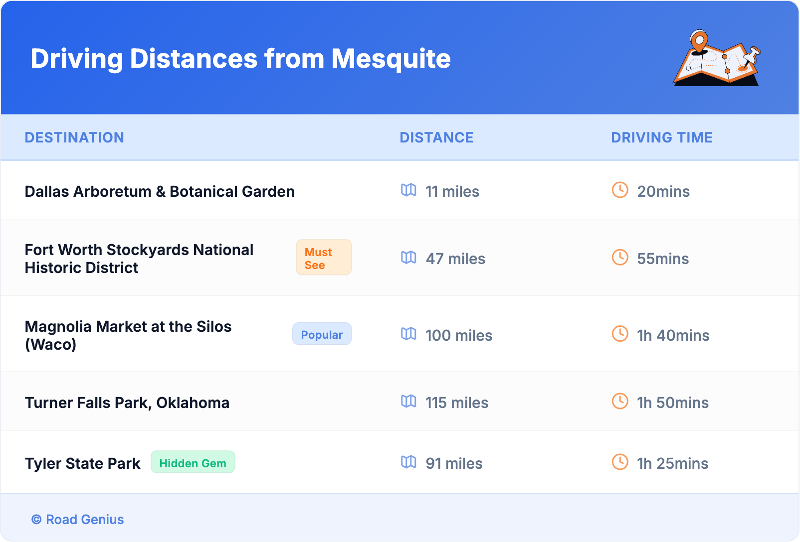Click the map icon beside 100 miles
The height and width of the screenshot is (542, 800).
(408, 334)
